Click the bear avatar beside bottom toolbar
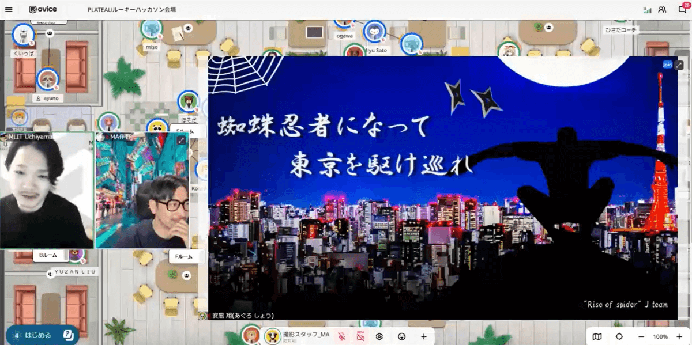Screen dimensions: 692x345 click(251, 335)
